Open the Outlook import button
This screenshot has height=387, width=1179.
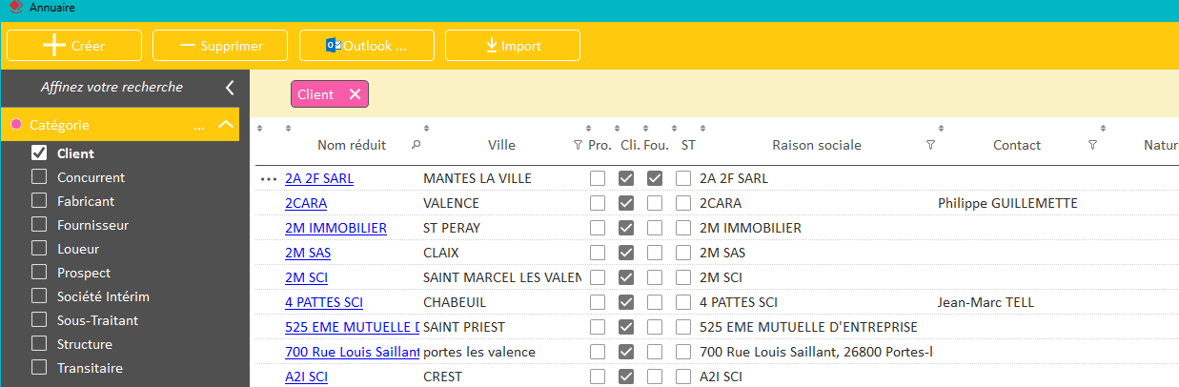coord(367,46)
